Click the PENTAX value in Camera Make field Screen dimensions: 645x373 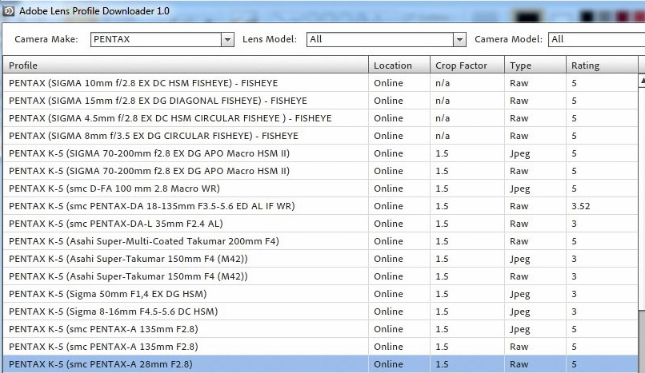coord(111,39)
